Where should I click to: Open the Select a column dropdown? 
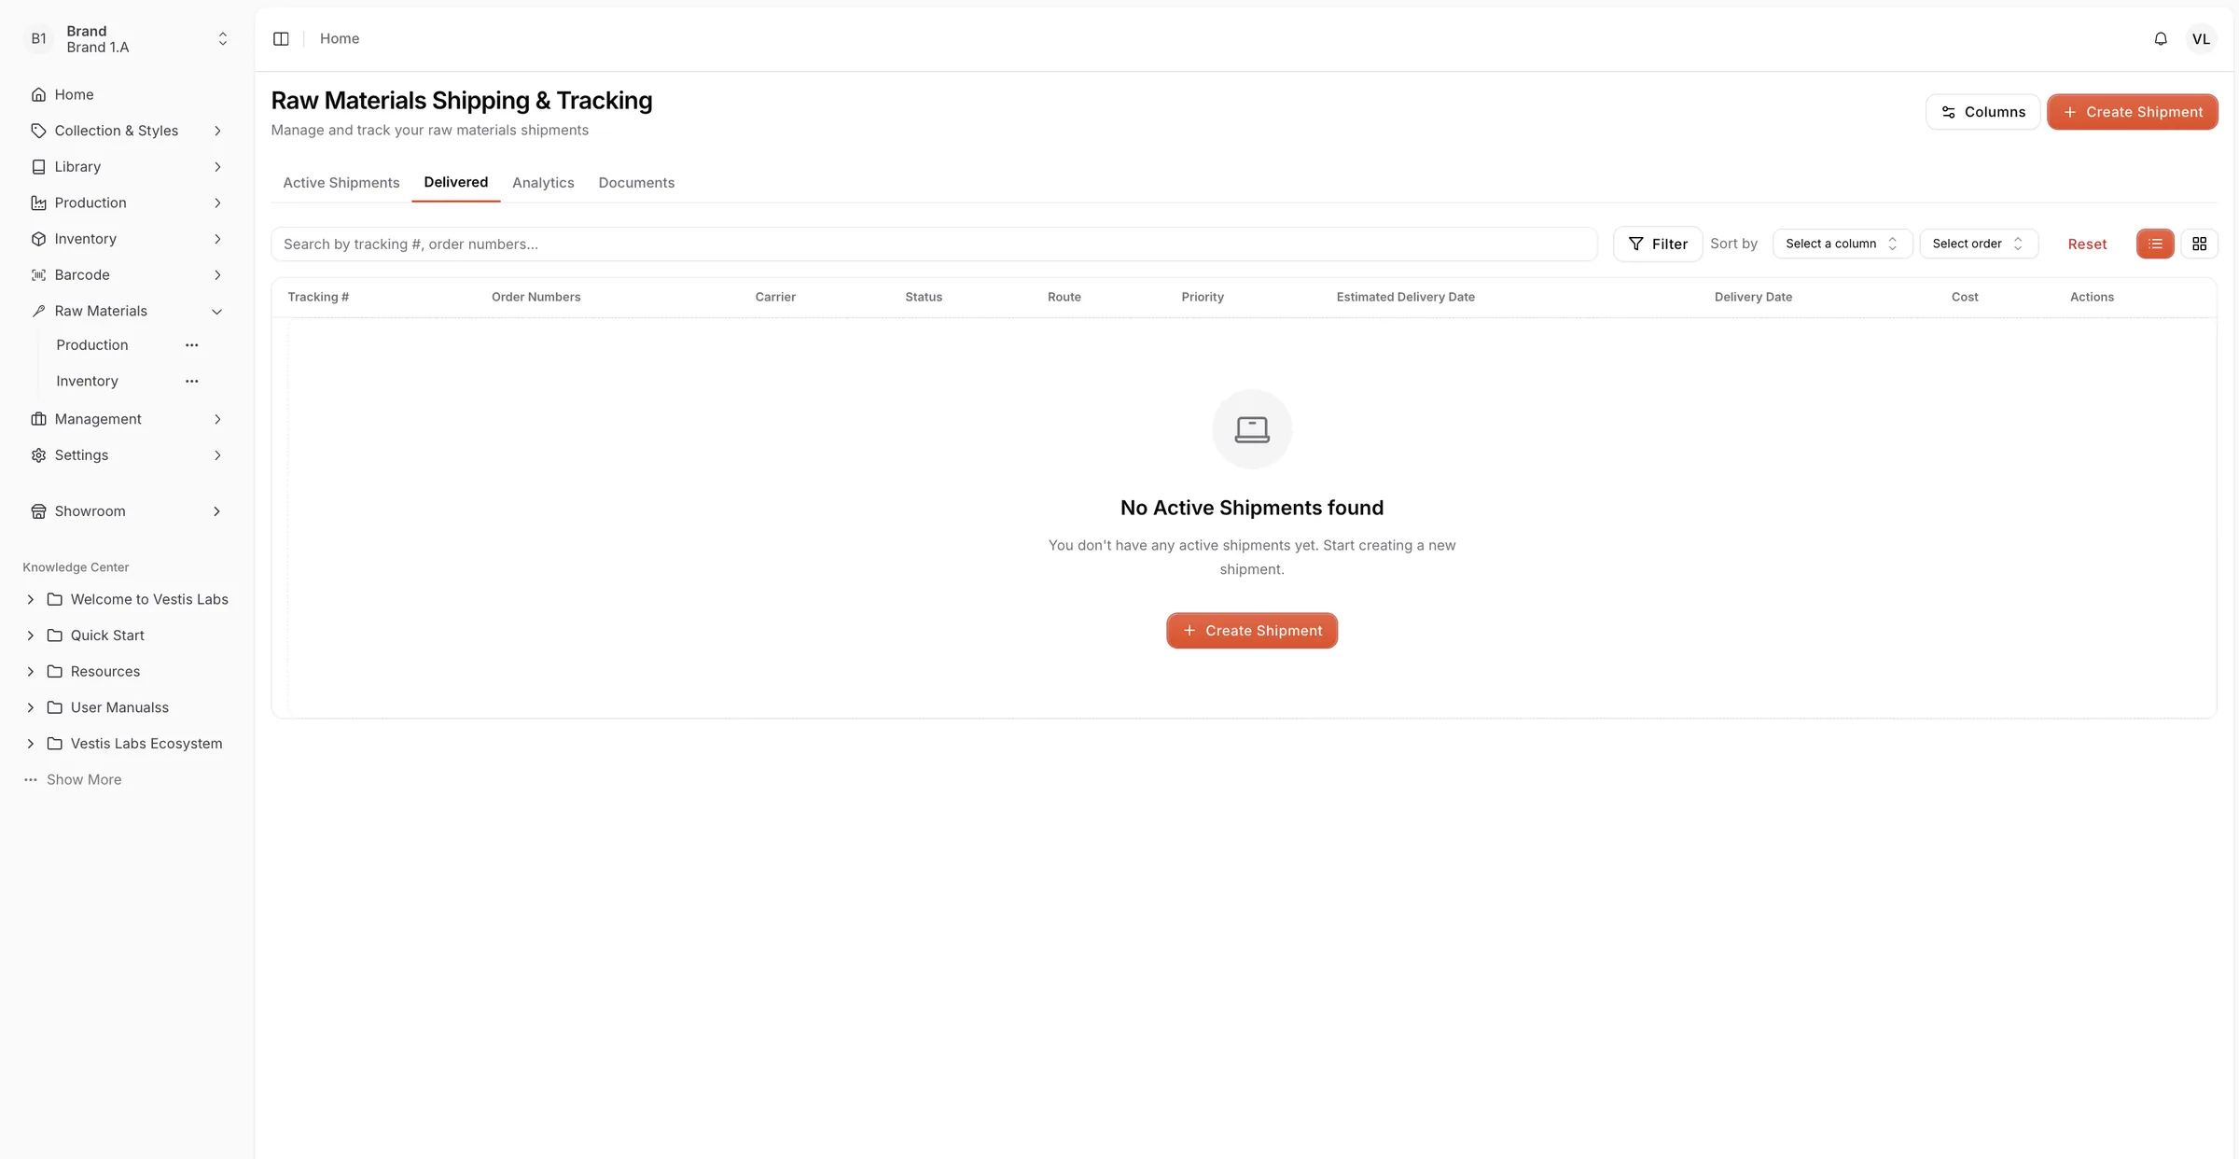[1843, 244]
